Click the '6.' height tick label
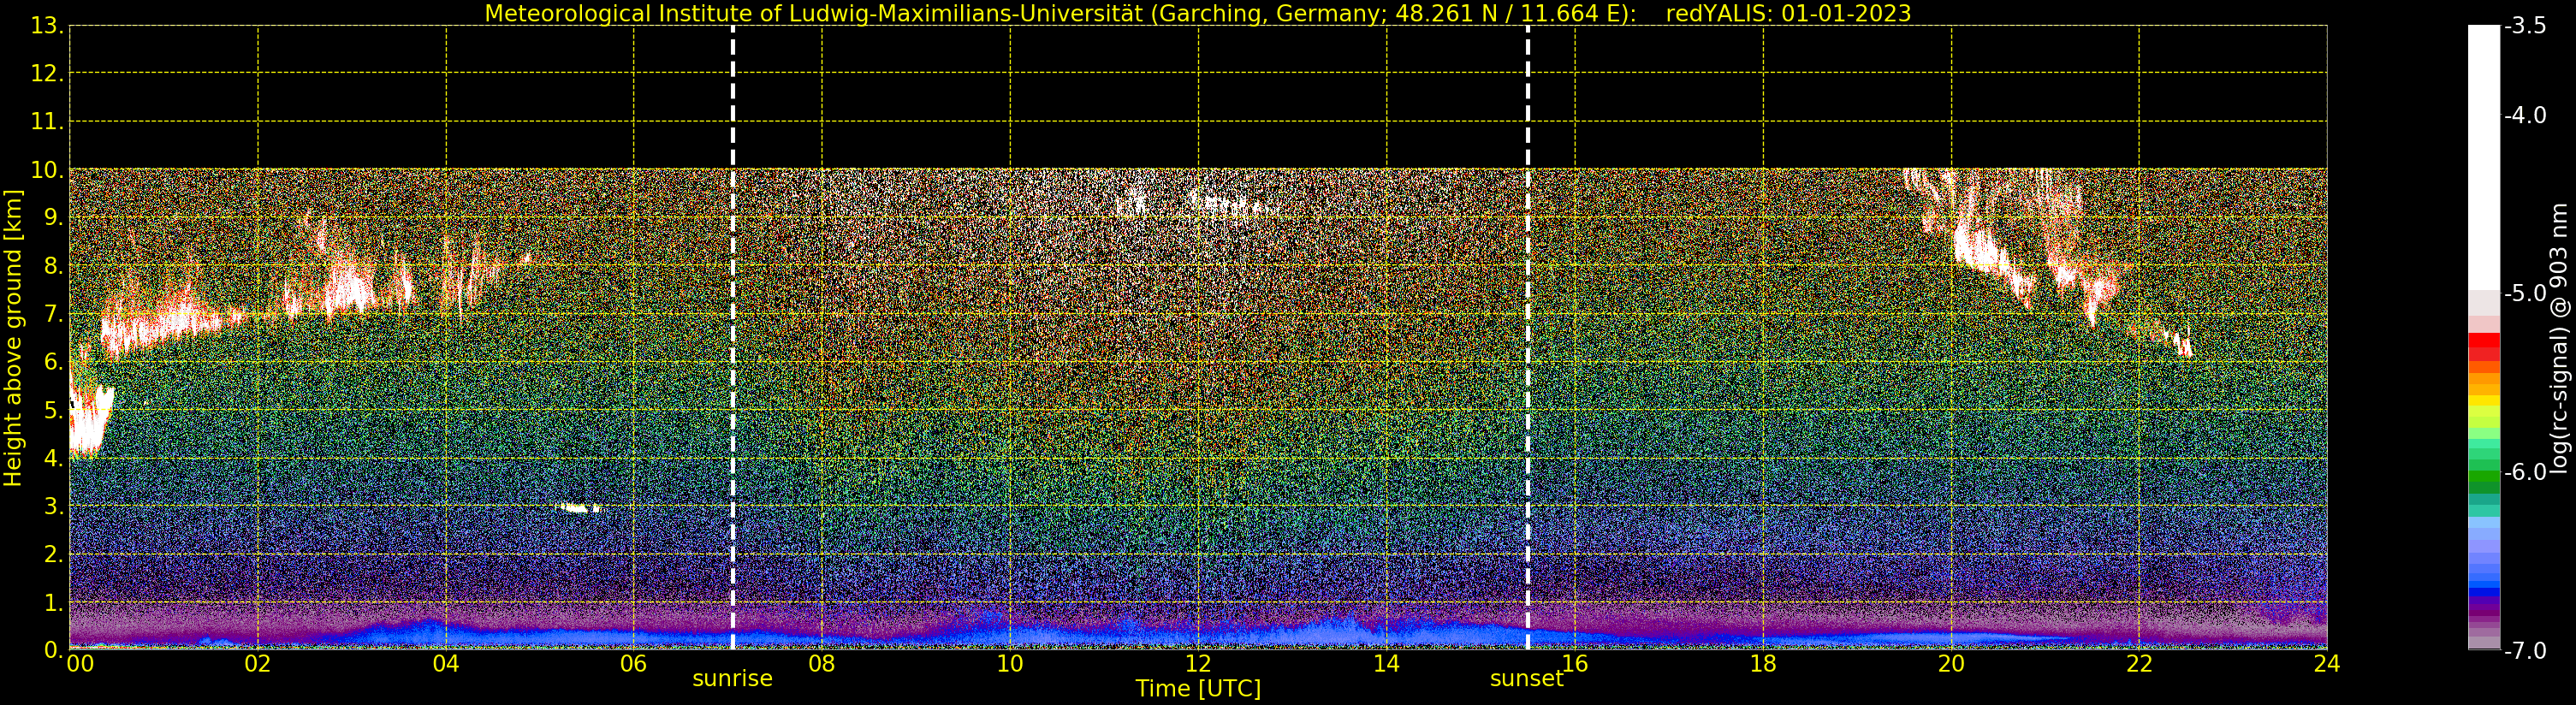The width and height of the screenshot is (2576, 705). tap(53, 362)
